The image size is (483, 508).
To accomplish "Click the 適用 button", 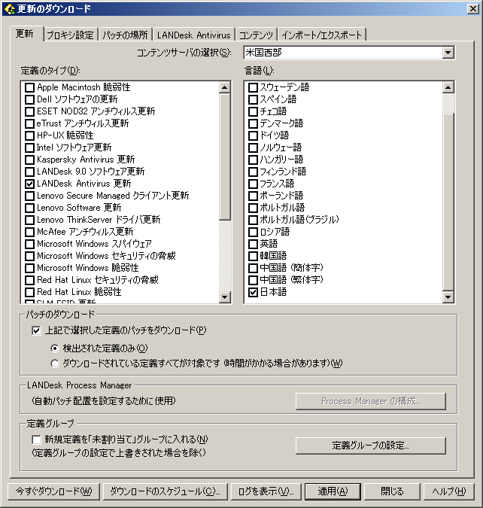I will click(x=333, y=491).
